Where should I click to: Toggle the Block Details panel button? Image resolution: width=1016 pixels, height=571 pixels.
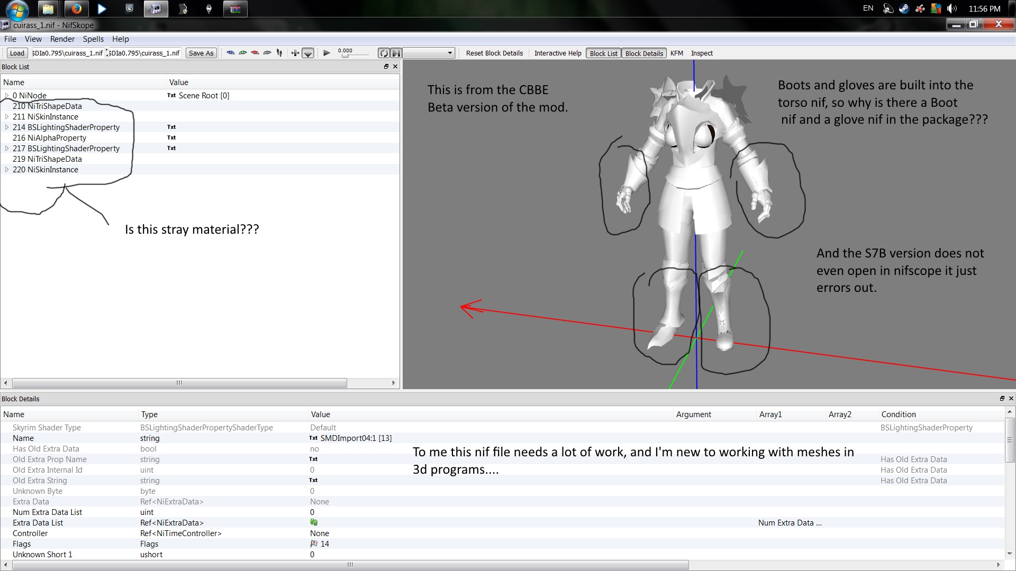click(x=644, y=53)
